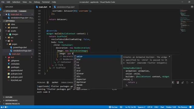Switch to the DEBUG CONSOLE panel tab
This screenshot has height=109, width=194.
click(67, 82)
